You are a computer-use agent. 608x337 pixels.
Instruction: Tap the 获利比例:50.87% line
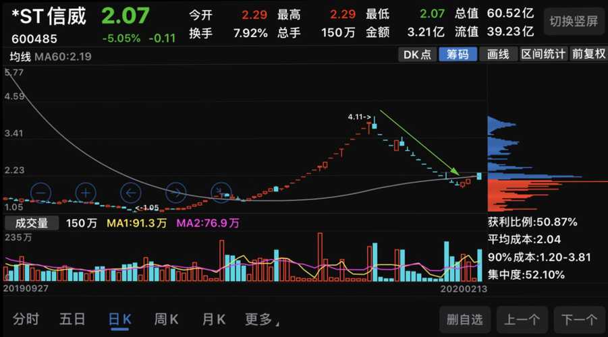pos(532,222)
